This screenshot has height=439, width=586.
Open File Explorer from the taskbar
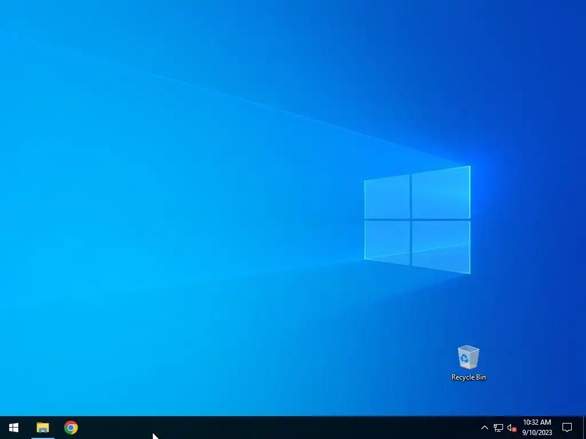coord(42,428)
